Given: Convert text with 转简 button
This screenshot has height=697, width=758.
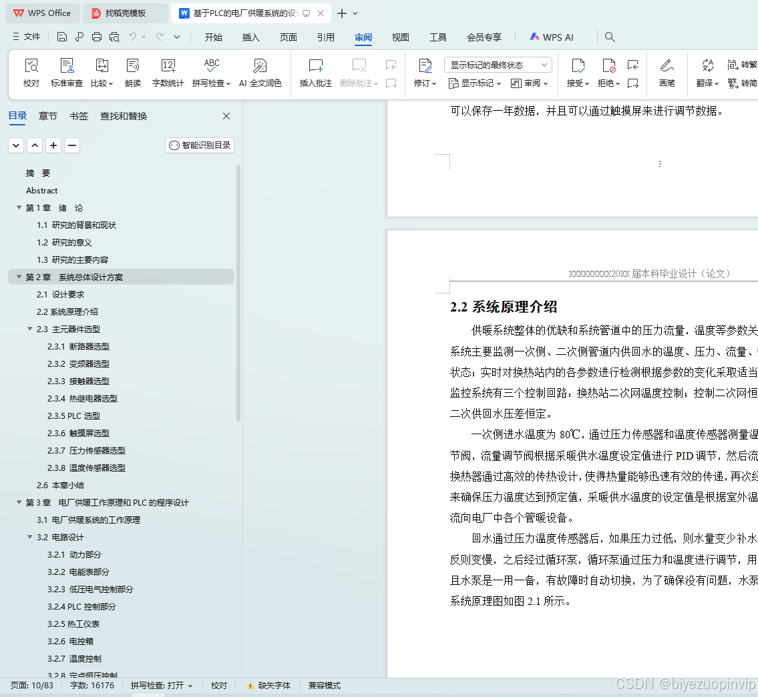Looking at the screenshot, I should (742, 83).
